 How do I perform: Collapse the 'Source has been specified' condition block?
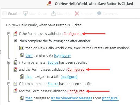pyautogui.click(x=9, y=62)
